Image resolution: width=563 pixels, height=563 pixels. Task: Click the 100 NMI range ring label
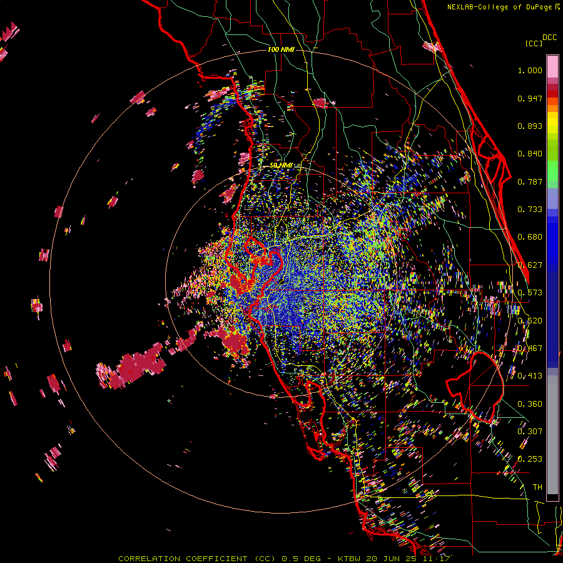pos(281,49)
